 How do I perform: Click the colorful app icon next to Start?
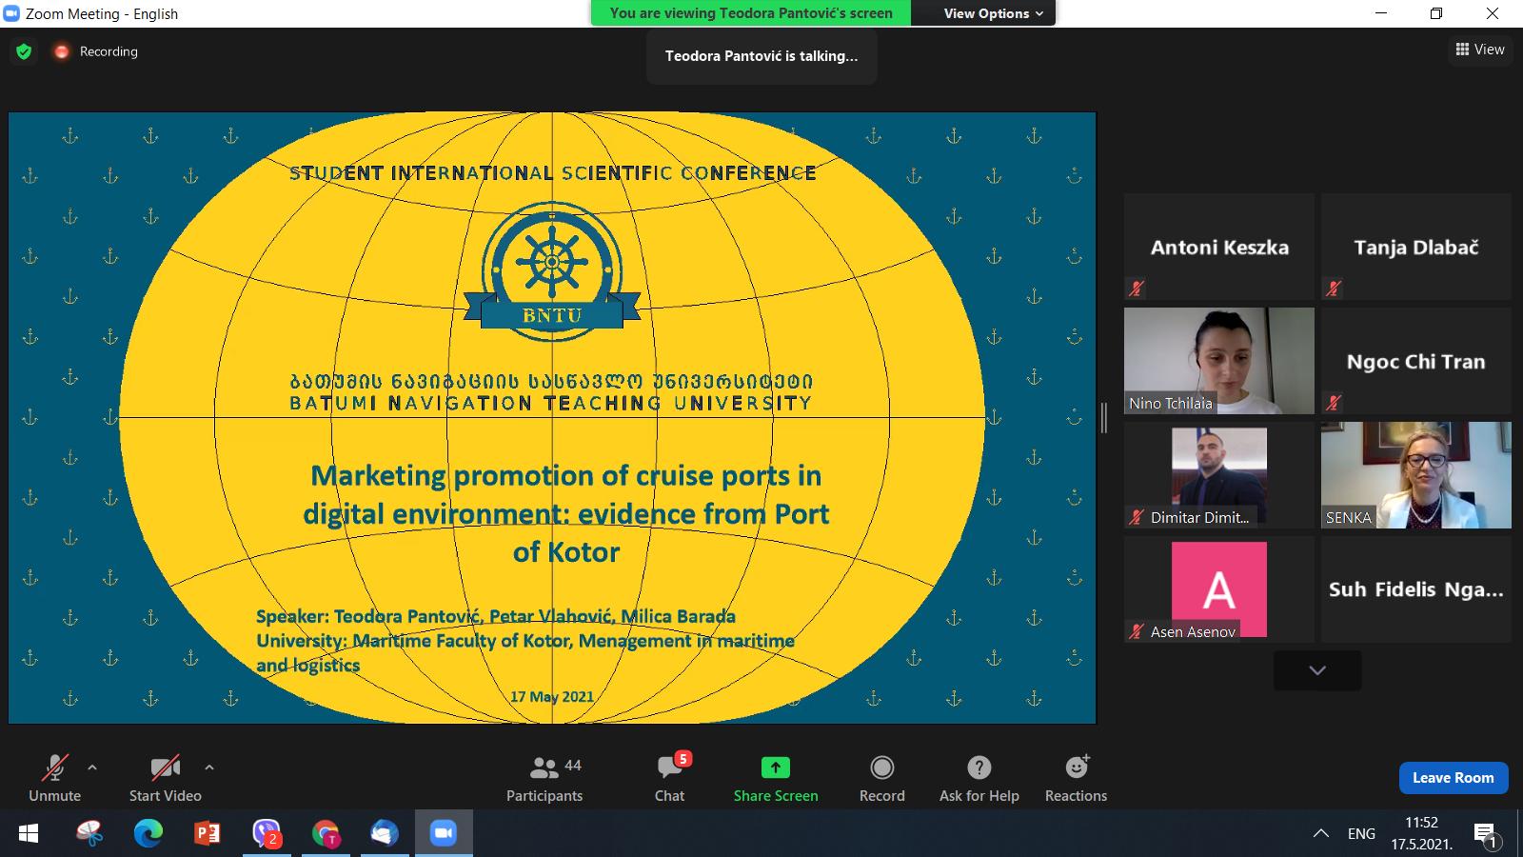89,834
